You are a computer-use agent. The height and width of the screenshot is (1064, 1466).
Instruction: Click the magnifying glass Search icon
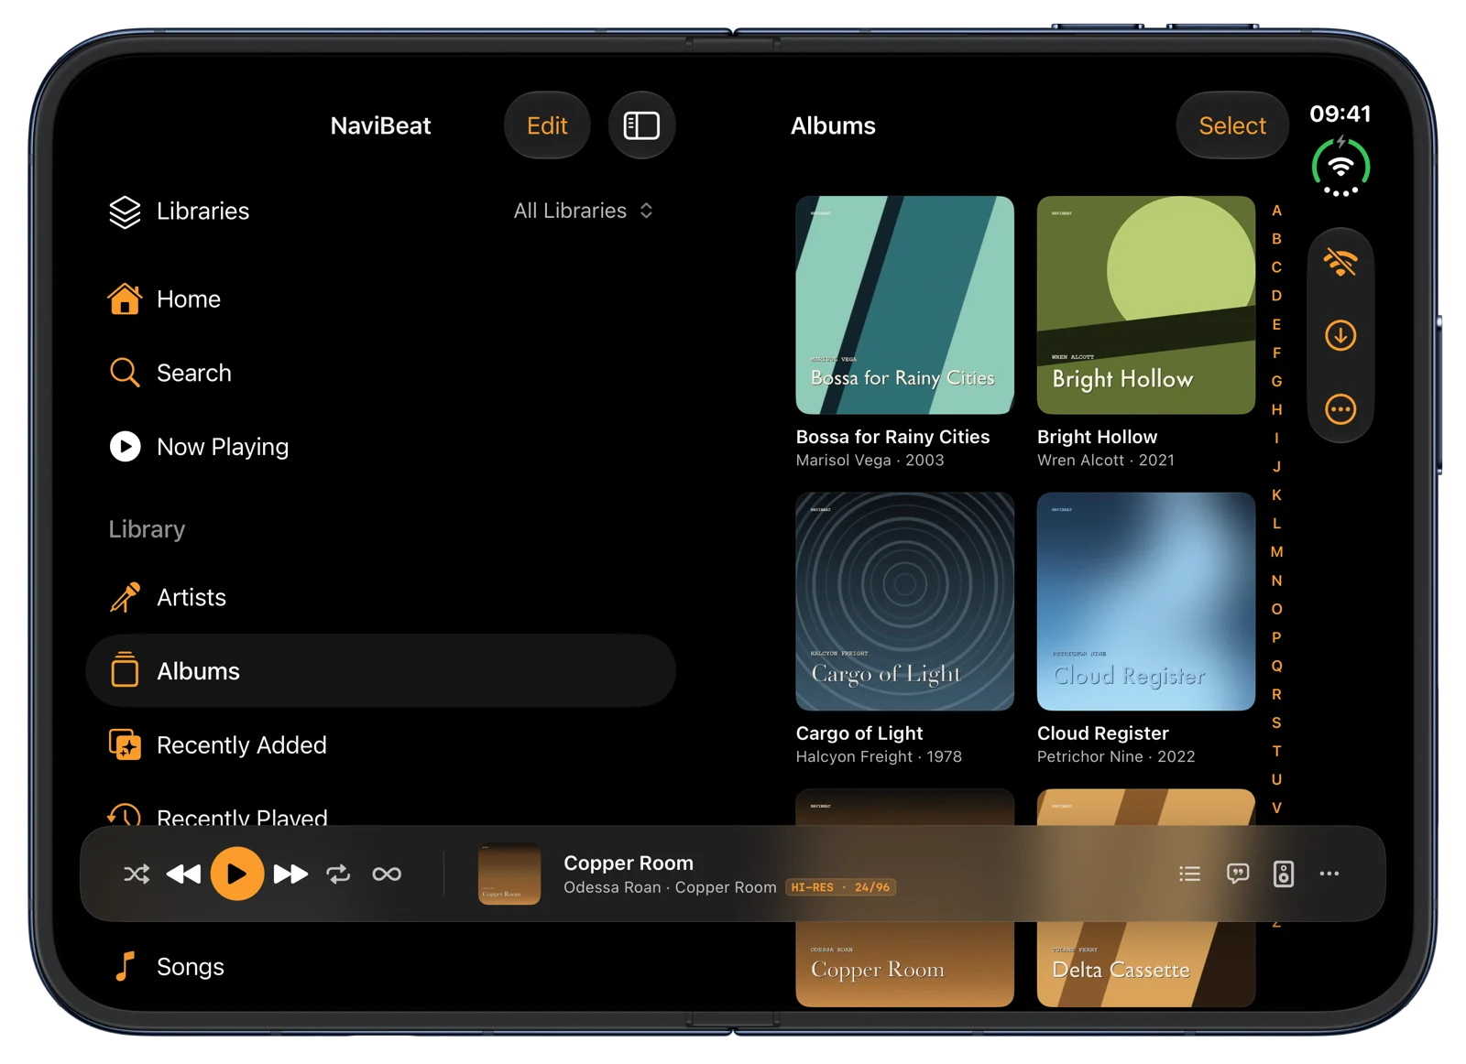[x=125, y=373]
